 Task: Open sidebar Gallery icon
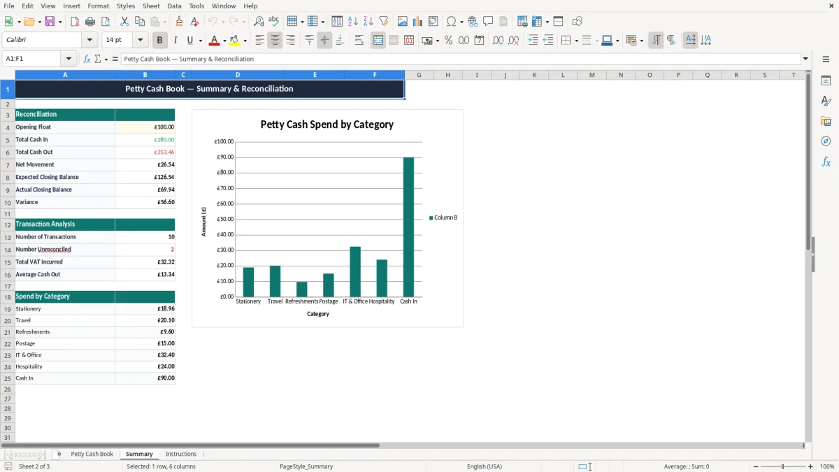pyautogui.click(x=826, y=122)
